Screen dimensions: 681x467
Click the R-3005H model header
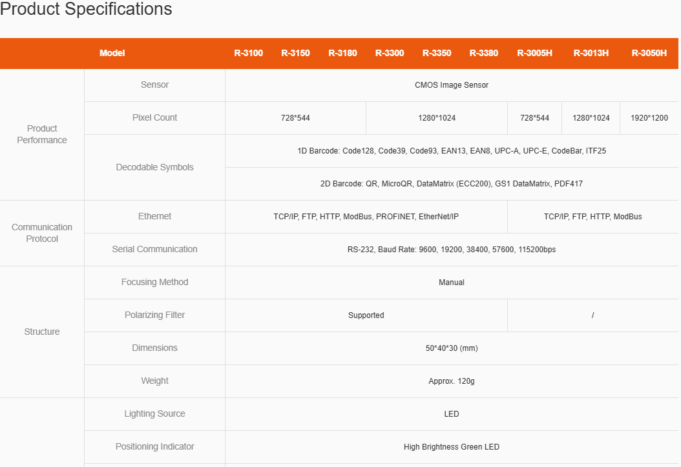[534, 53]
